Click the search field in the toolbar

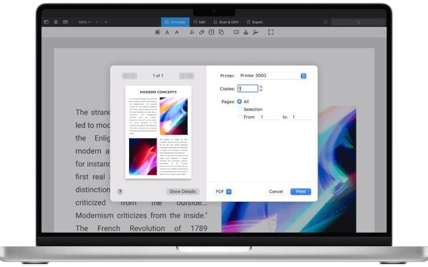[x=358, y=22]
